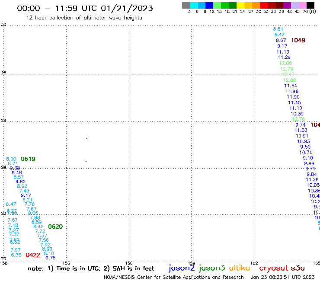Click the wave height value "9.50"
Image resolution: width=320 pixels, height=281 pixels.
(305, 147)
